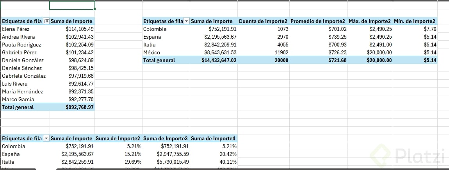
Task: Open row labels dropdown of the country statistics table
Action: (x=187, y=21)
